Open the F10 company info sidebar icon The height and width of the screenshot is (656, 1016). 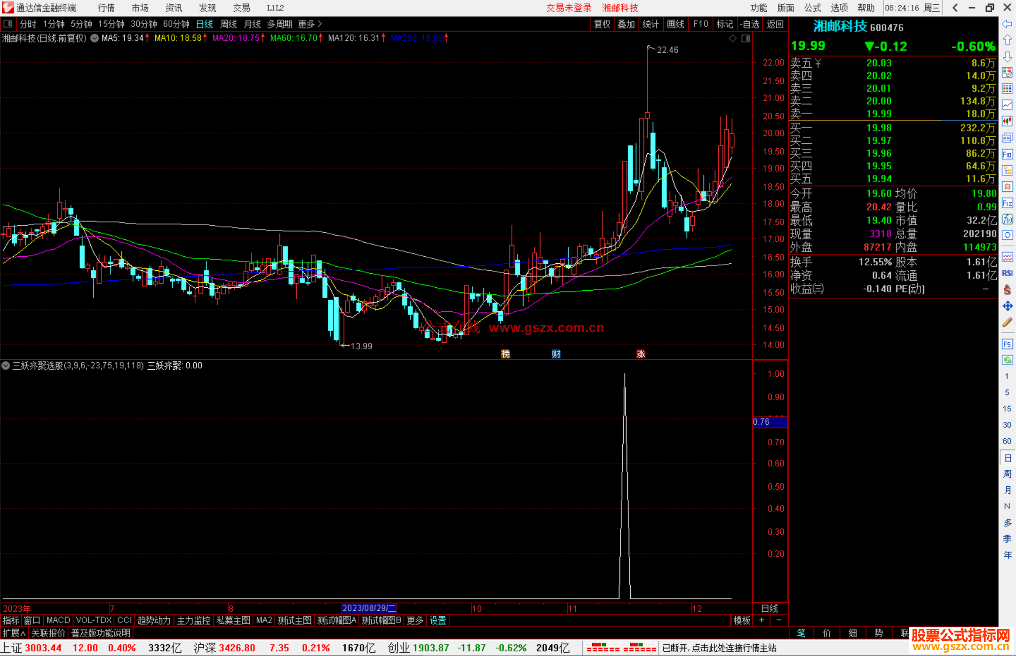[1007, 155]
